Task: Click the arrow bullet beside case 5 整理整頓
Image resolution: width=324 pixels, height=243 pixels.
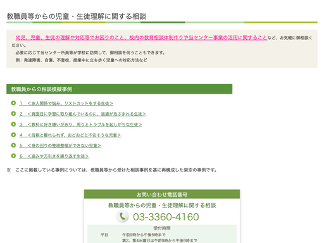Action: (x=13, y=145)
